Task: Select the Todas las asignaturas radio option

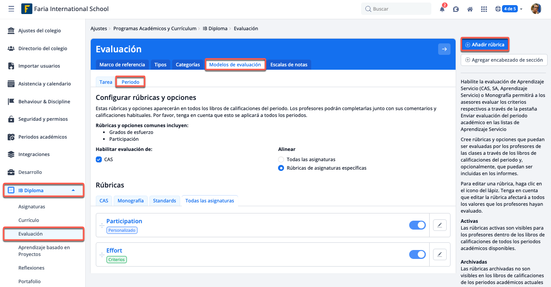Action: coord(281,159)
